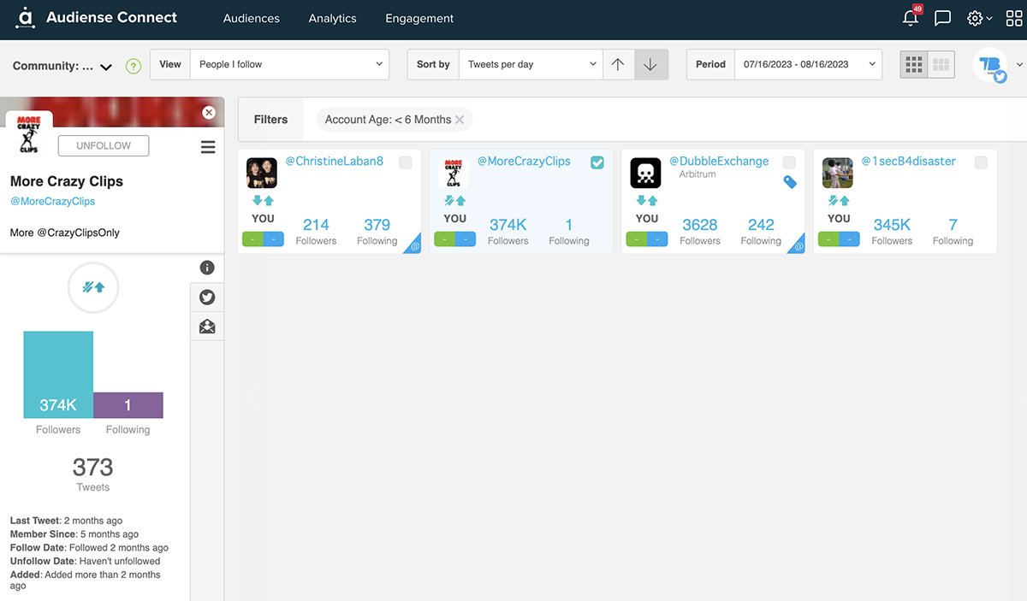Click the Filters tab label
The image size is (1027, 601).
[270, 120]
